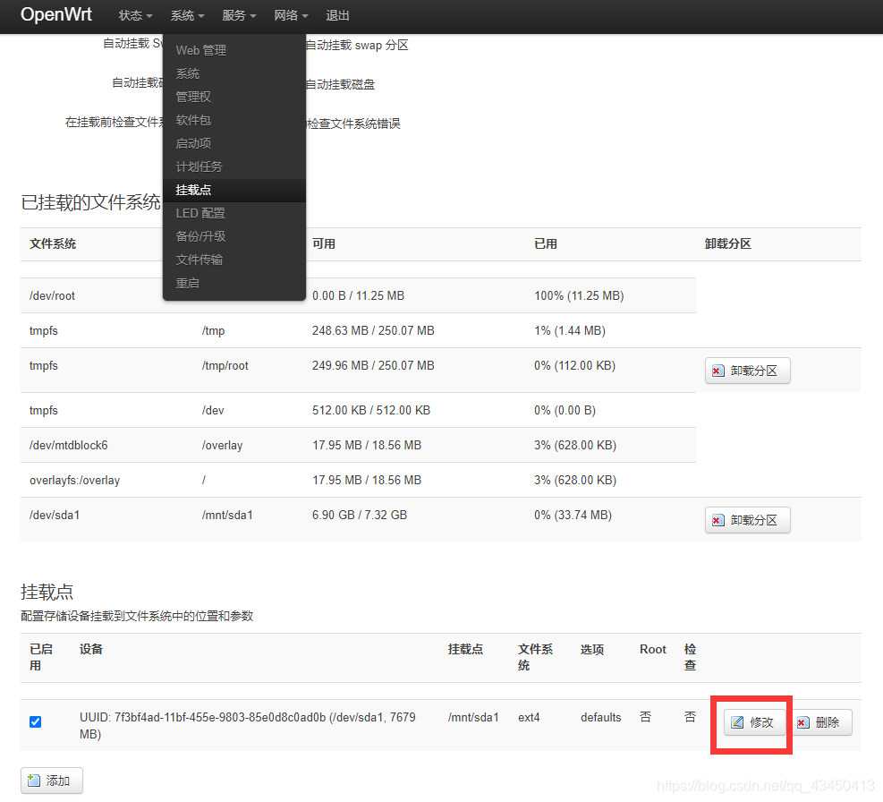
Task: Open 启动项 menu item
Action: pos(234,143)
